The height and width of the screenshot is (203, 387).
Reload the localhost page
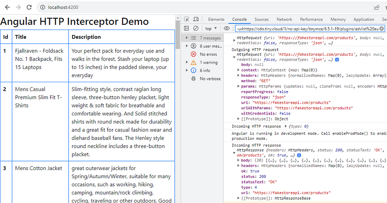click(x=29, y=8)
